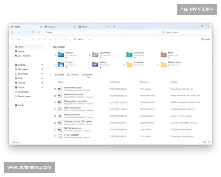This screenshot has width=221, height=177.
Task: Collapse the Quick access section
Action: (50, 47)
